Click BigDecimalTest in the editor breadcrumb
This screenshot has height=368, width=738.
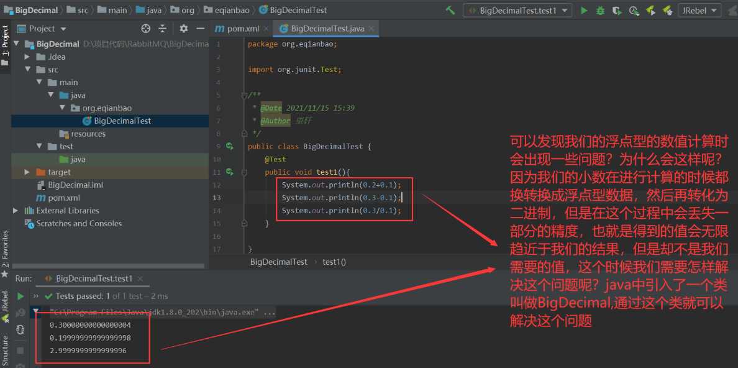[x=279, y=262]
